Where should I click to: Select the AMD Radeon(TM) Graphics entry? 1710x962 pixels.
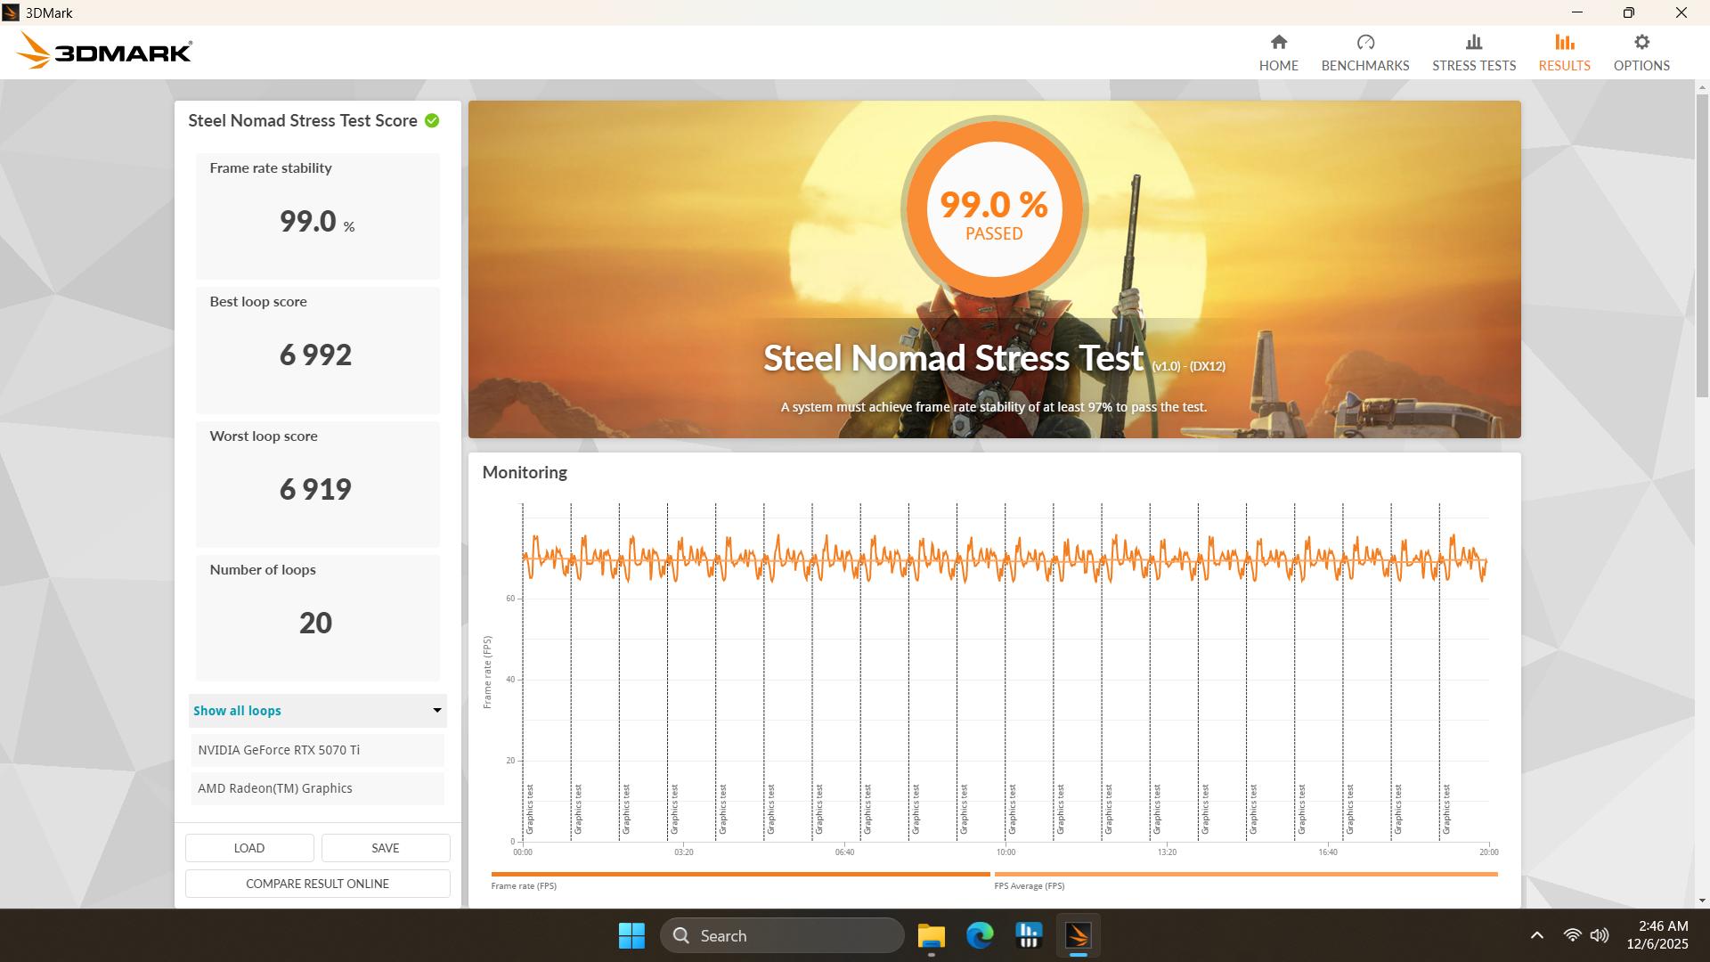(318, 788)
